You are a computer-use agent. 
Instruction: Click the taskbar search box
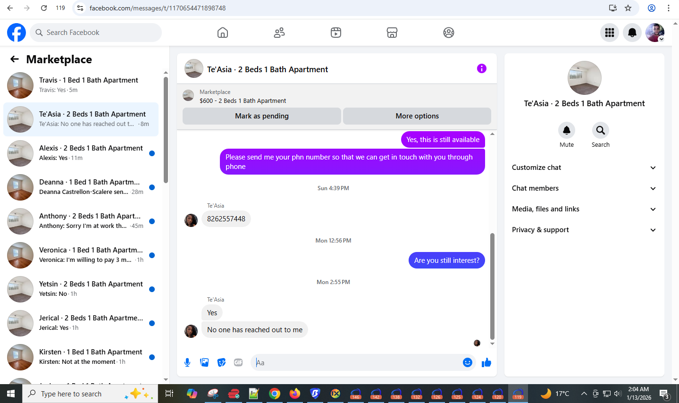pos(90,394)
